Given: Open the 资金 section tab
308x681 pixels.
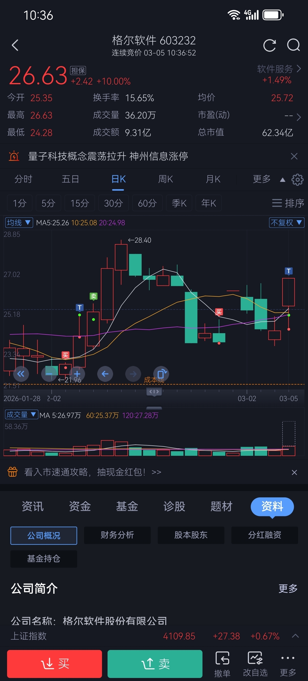Looking at the screenshot, I should coord(80,506).
